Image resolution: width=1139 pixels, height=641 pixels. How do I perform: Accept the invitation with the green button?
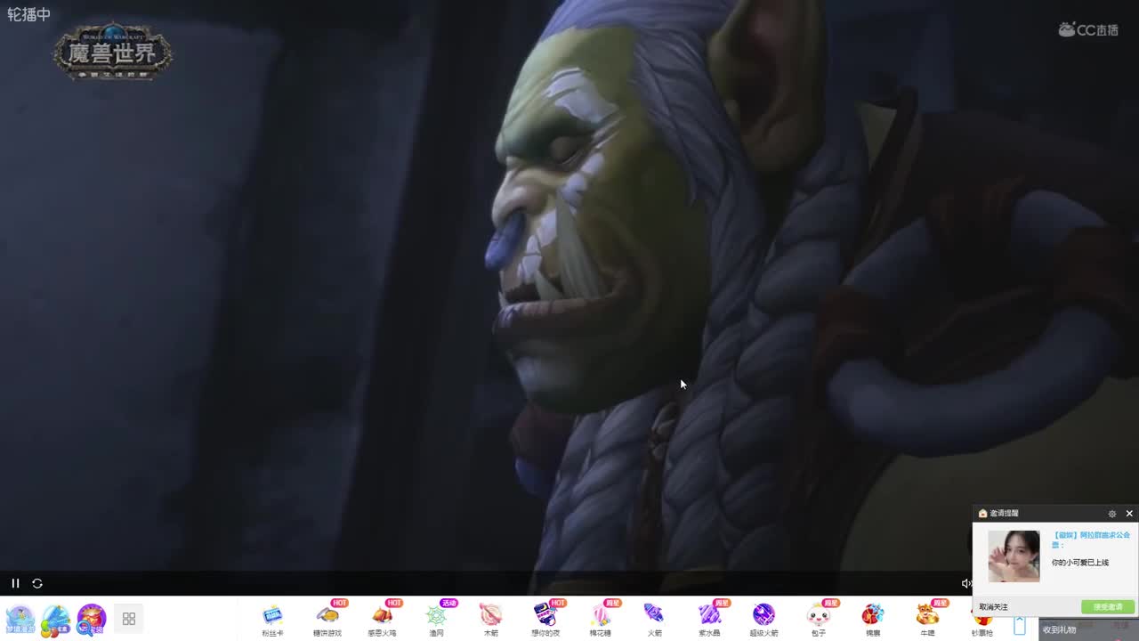(x=1108, y=607)
